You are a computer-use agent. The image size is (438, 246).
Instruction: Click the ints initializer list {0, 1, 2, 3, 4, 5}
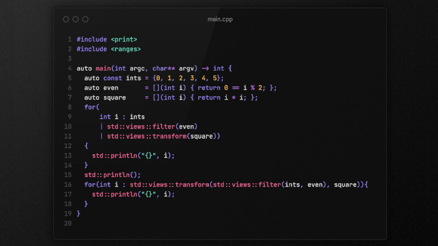click(x=188, y=78)
